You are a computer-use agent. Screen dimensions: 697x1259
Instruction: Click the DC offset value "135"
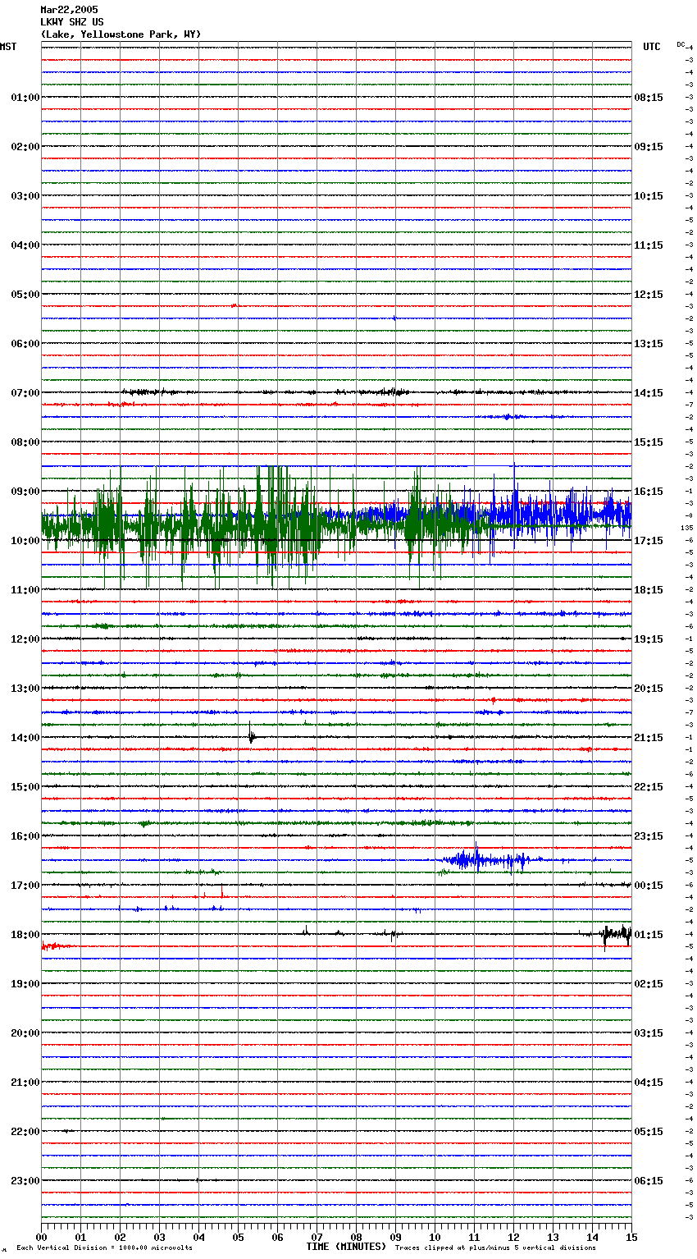click(x=686, y=528)
